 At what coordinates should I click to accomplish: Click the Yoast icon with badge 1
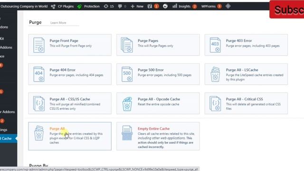tap(150, 6)
